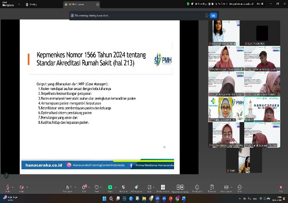Open the More options menu
The width and height of the screenshot is (288, 203).
pos(239,188)
